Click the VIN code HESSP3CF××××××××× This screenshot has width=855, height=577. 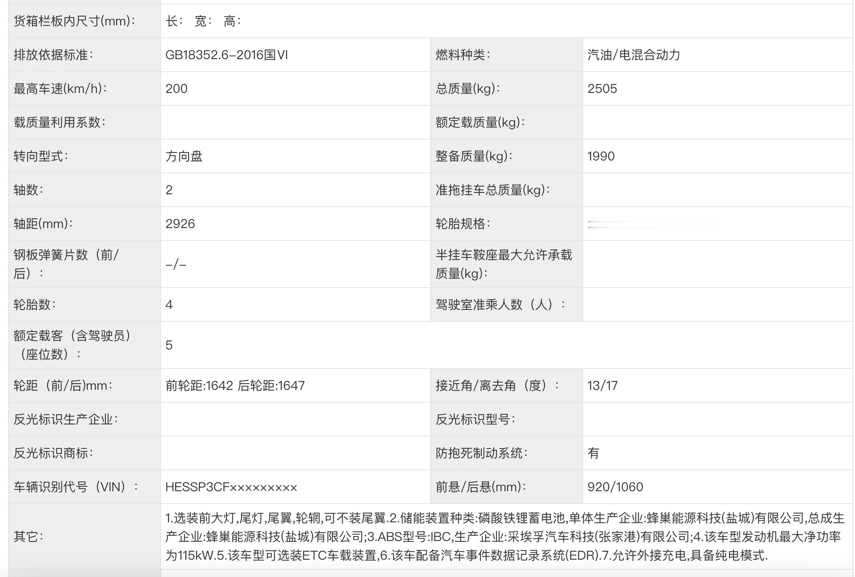click(x=231, y=487)
